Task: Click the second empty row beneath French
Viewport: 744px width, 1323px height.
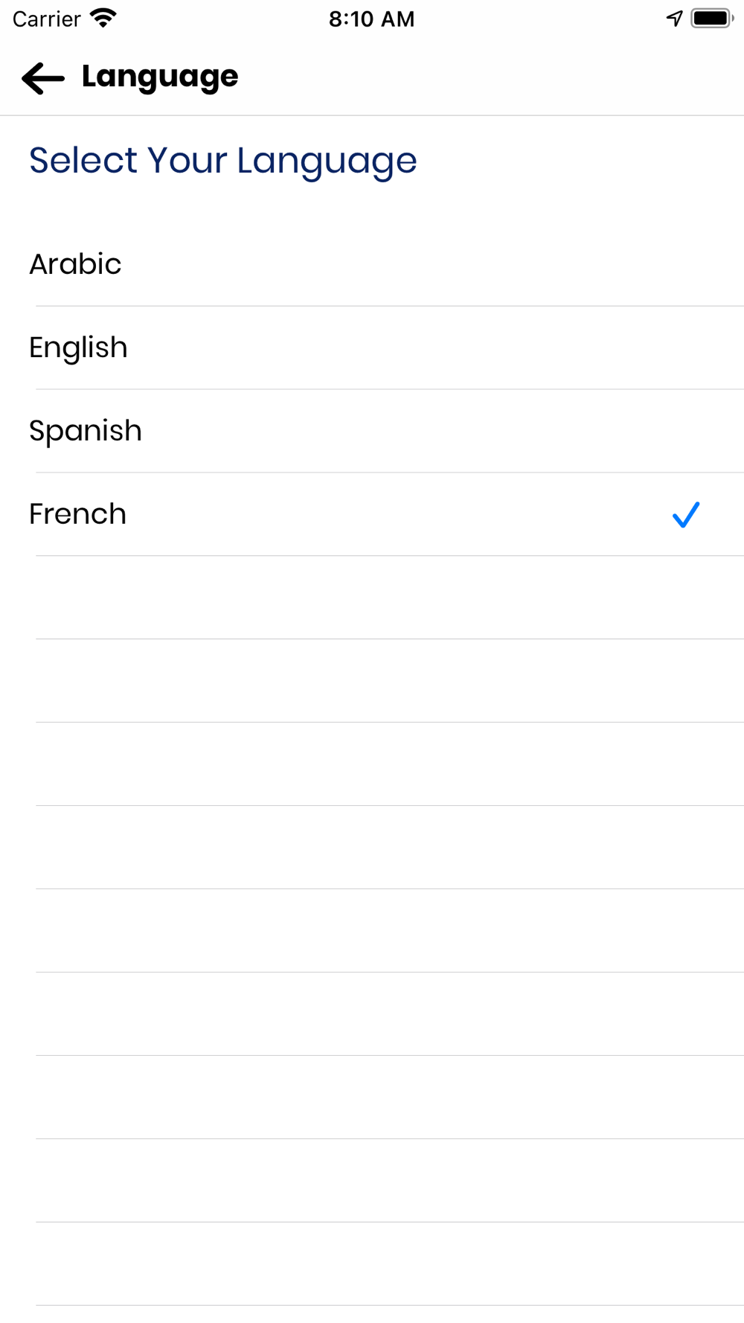Action: [x=372, y=681]
